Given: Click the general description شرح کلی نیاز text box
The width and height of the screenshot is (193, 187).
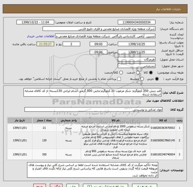Looking at the screenshot, I should pyautogui.click(x=92, y=92).
